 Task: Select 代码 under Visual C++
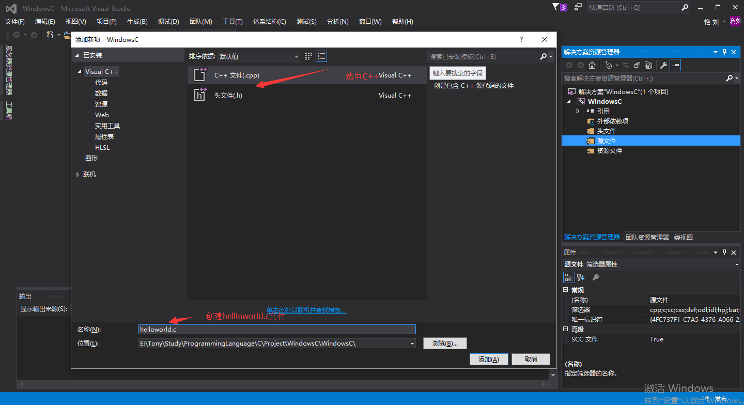[x=101, y=83]
